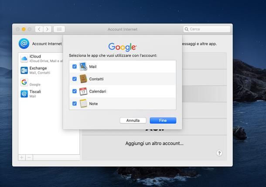Go back with the left chevron button
This screenshot has width=266, height=187.
click(39, 29)
